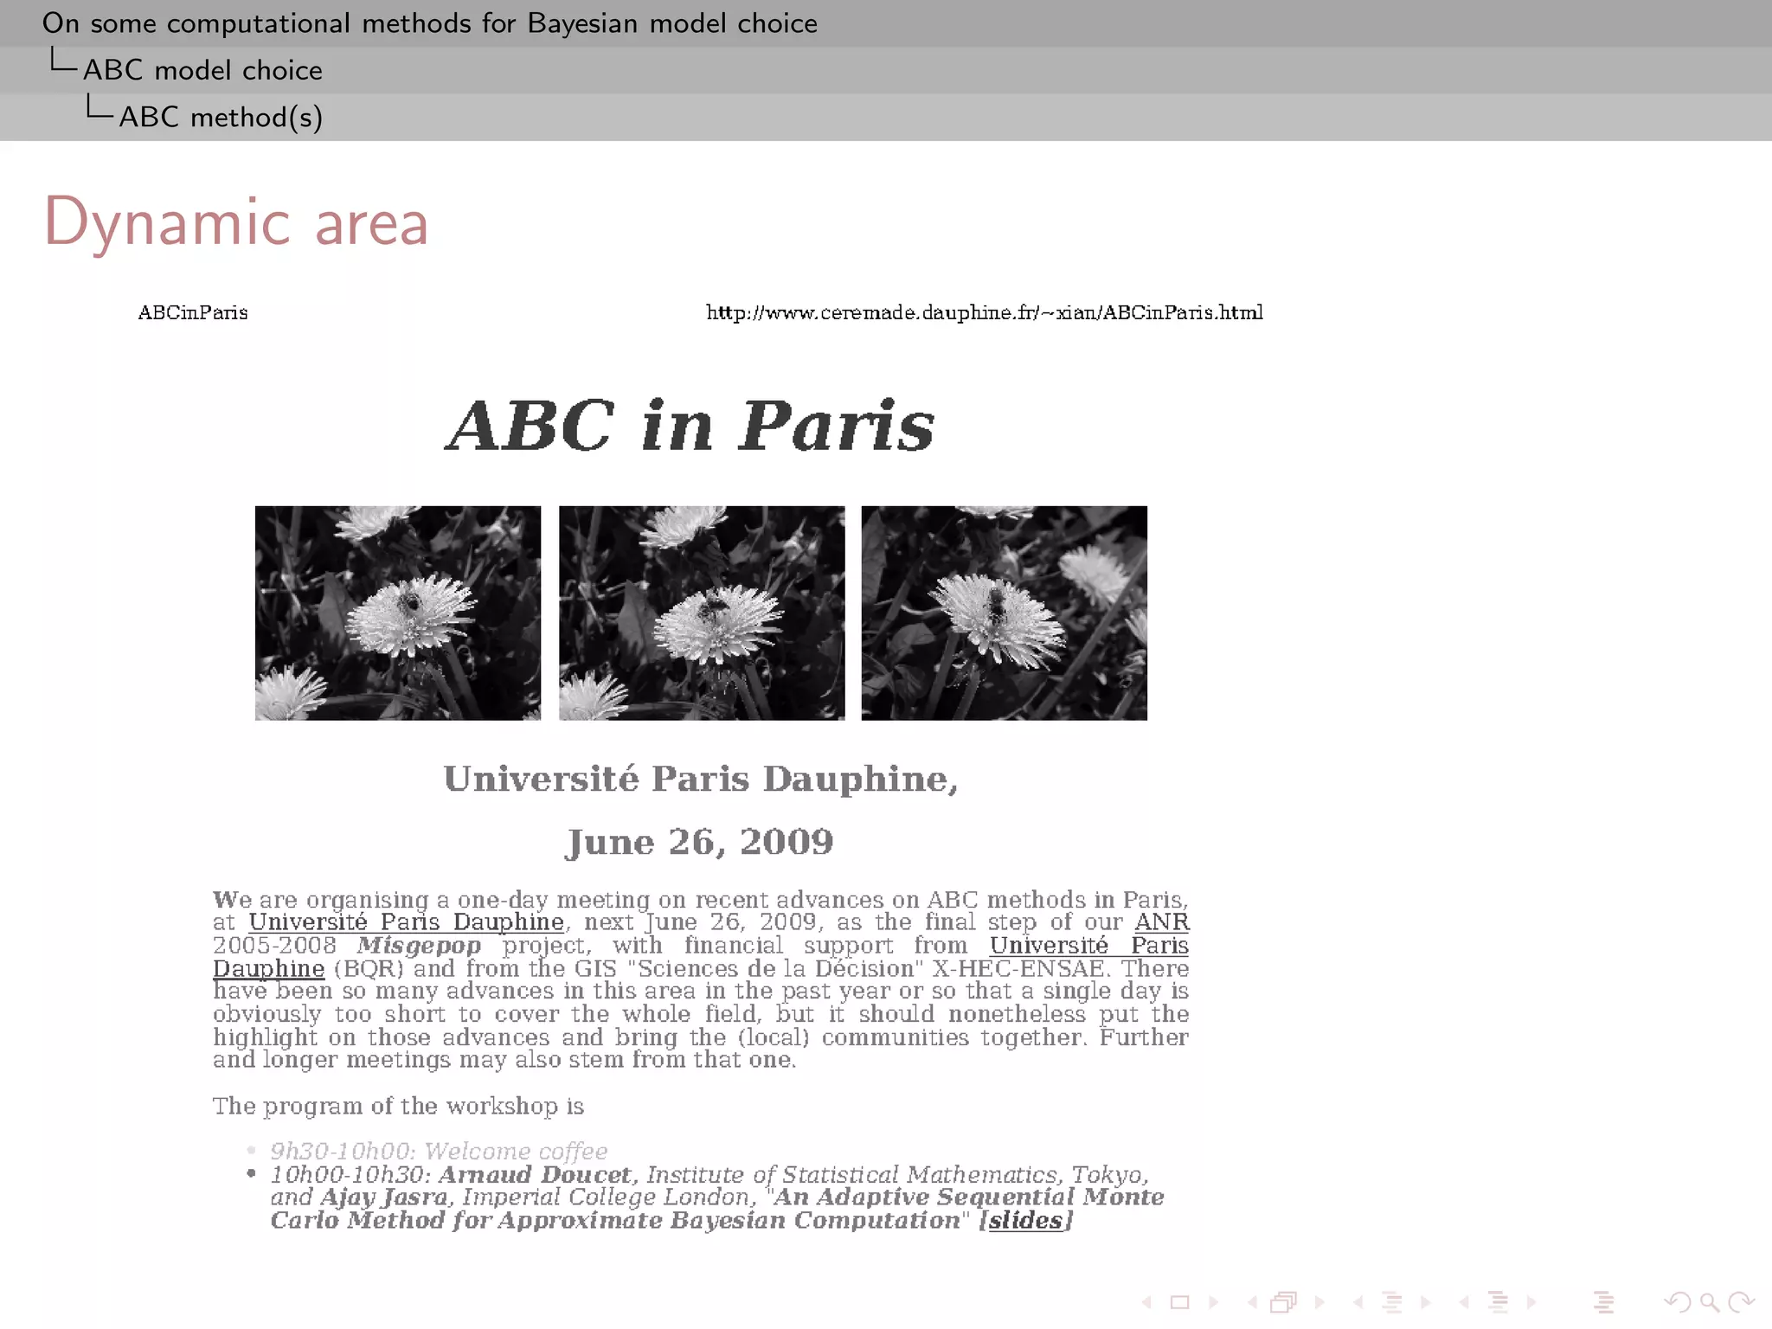Click the 'Misgepop' project name
1772x1329 pixels.
[419, 946]
